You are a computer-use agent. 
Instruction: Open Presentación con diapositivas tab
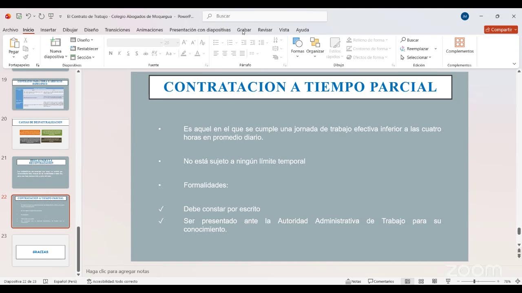[200, 30]
